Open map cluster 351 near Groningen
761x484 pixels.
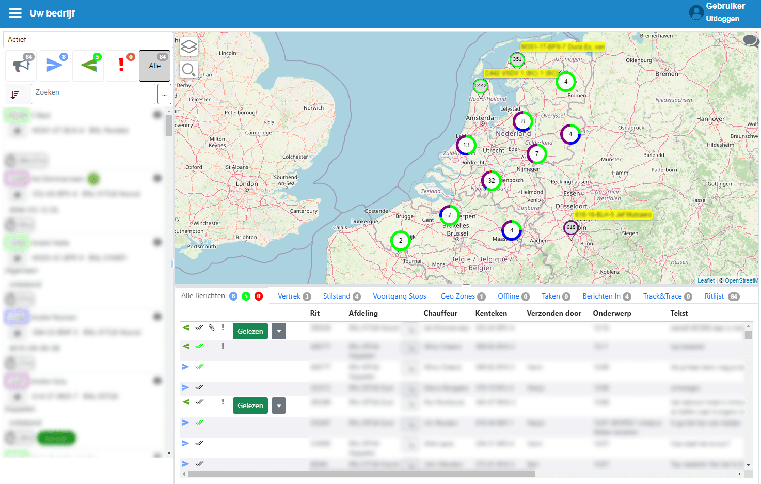517,59
